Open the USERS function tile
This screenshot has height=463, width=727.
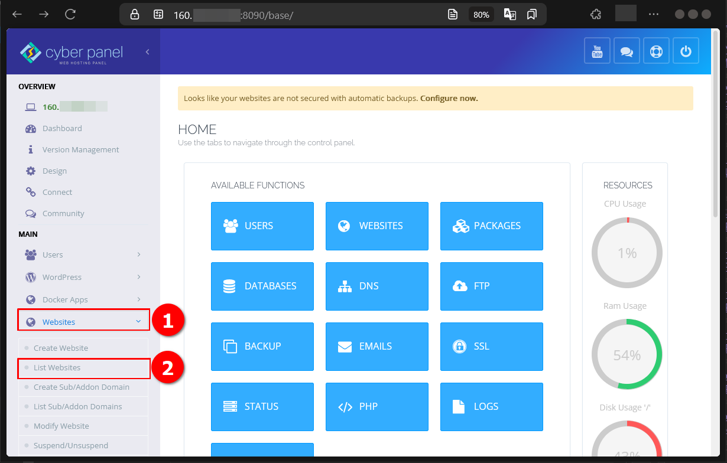tap(262, 226)
